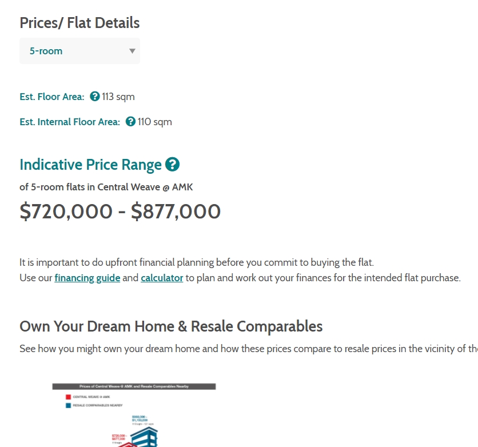Click Own Your Dream Home heading
The width and height of the screenshot is (478, 447).
click(171, 326)
